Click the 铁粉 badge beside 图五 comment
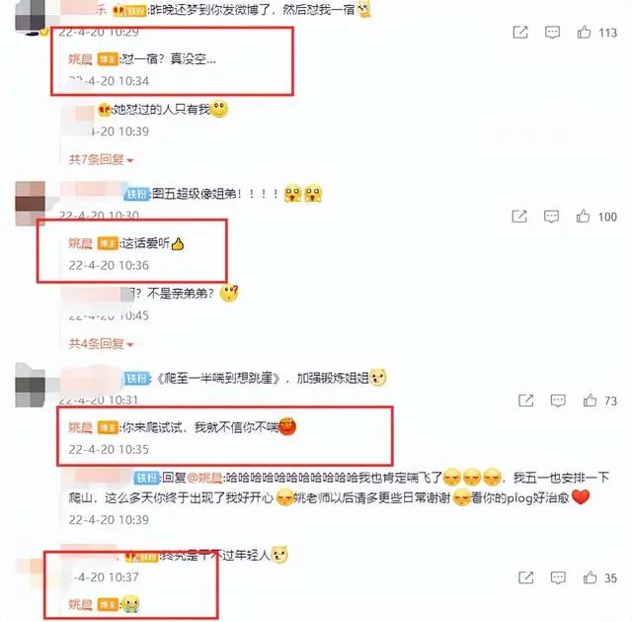The width and height of the screenshot is (632, 622). click(x=137, y=194)
